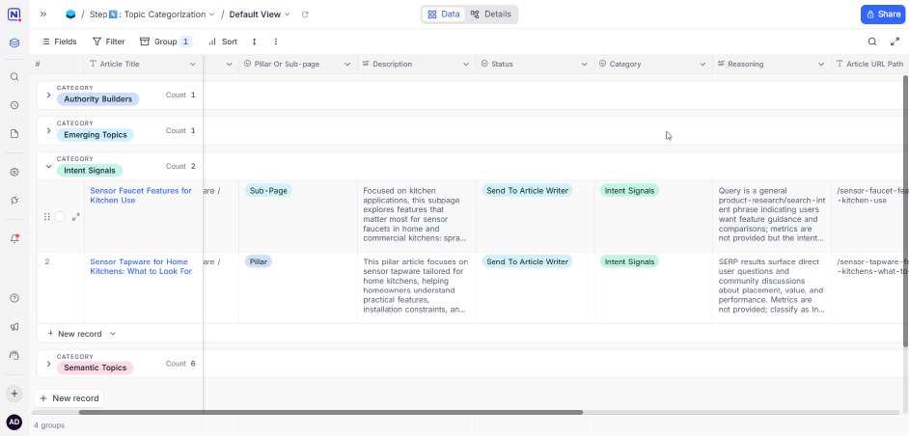Viewport: 909px width, 436px height.
Task: Open the Default View dropdown
Action: coord(260,14)
